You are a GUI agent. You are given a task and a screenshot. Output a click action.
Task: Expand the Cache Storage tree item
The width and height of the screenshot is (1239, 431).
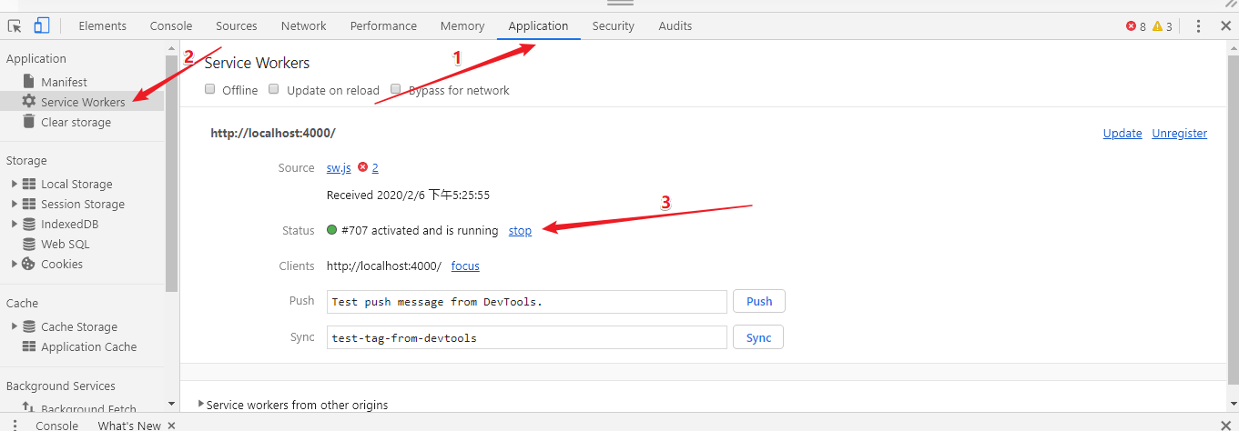pyautogui.click(x=15, y=326)
